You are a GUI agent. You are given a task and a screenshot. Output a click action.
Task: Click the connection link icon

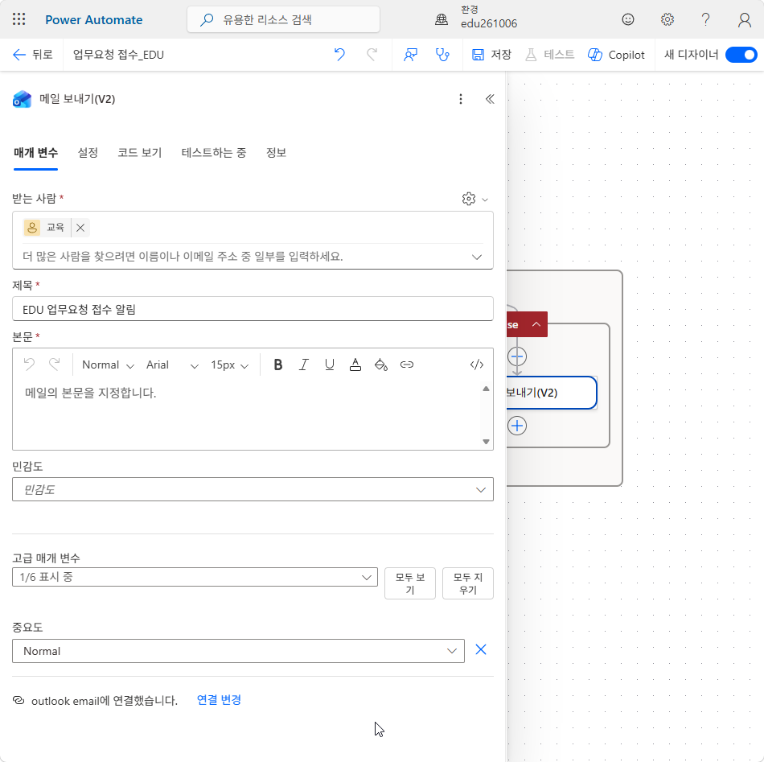(x=18, y=700)
